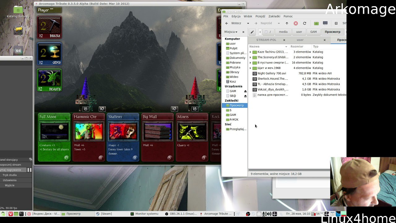Switch to the STREAM-POL tab
Image resolution: width=396 pixels, height=223 pixels.
coord(266,40)
